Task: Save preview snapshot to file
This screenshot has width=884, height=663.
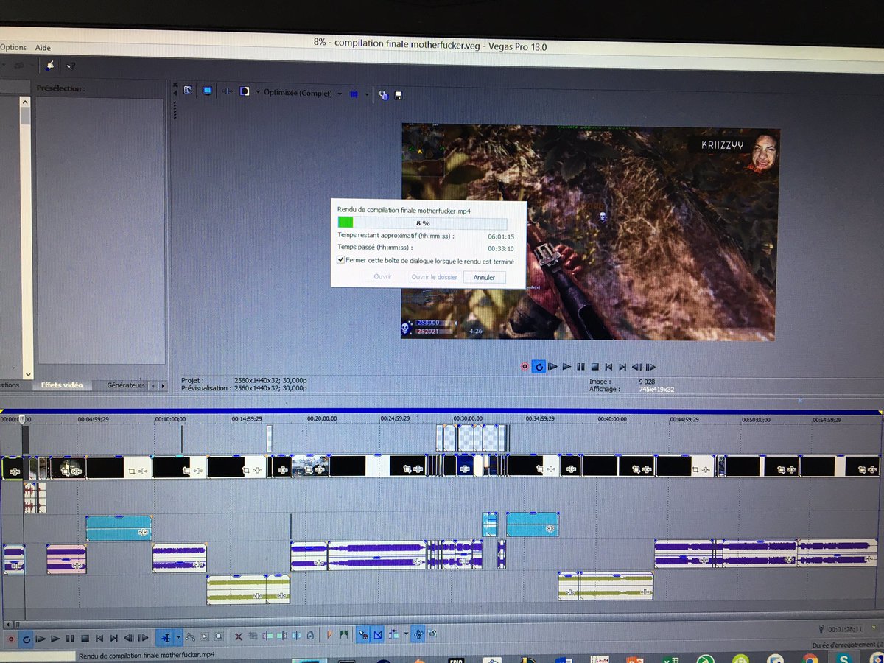Action: (399, 95)
